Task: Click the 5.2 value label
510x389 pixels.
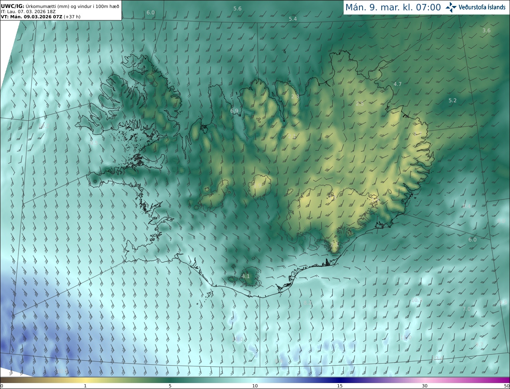Action: tap(453, 100)
